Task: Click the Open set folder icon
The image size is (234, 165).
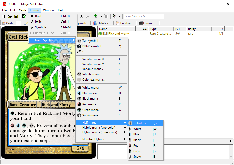Action: [10, 16]
